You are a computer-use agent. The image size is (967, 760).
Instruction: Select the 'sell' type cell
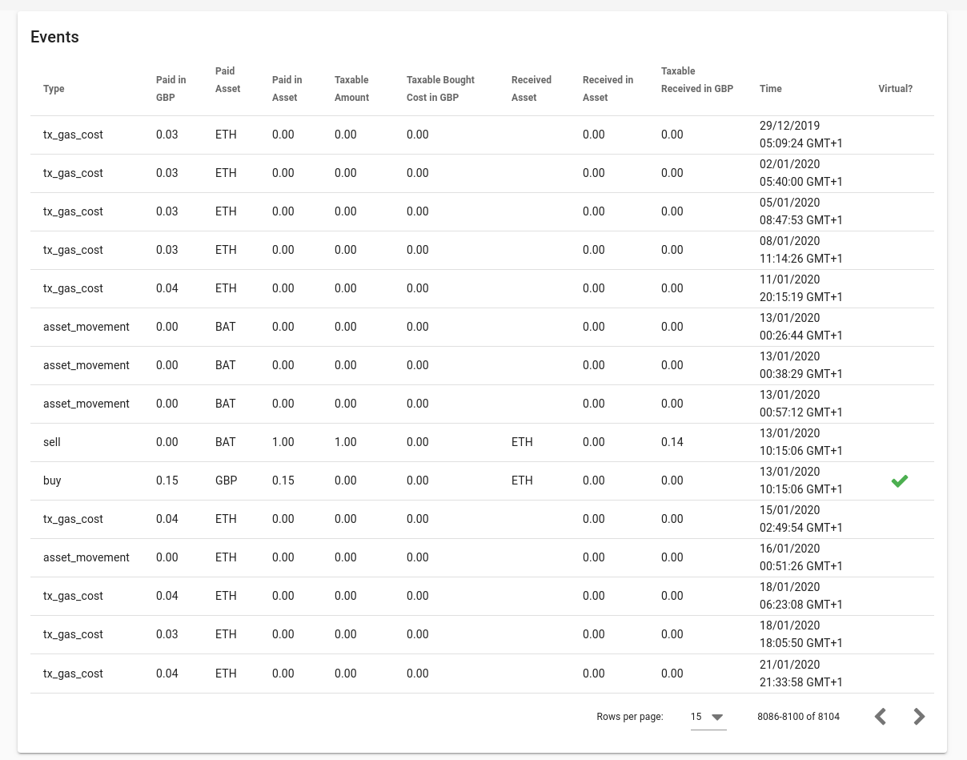pyautogui.click(x=52, y=442)
